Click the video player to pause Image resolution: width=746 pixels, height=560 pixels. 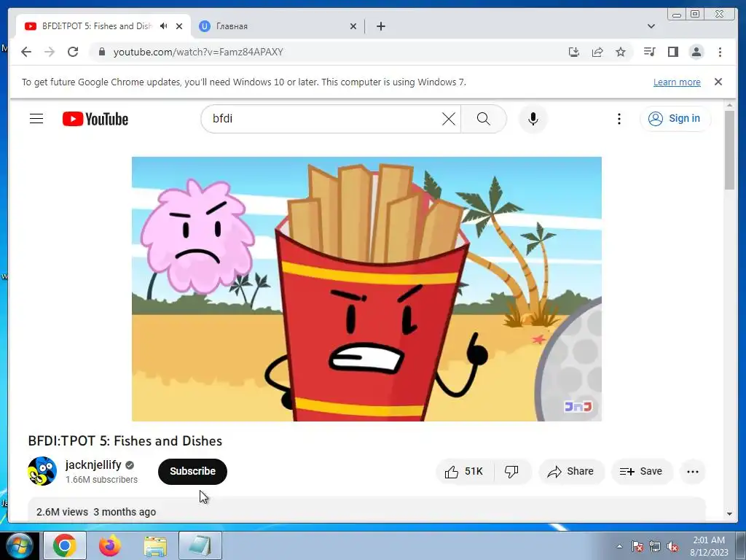(366, 289)
